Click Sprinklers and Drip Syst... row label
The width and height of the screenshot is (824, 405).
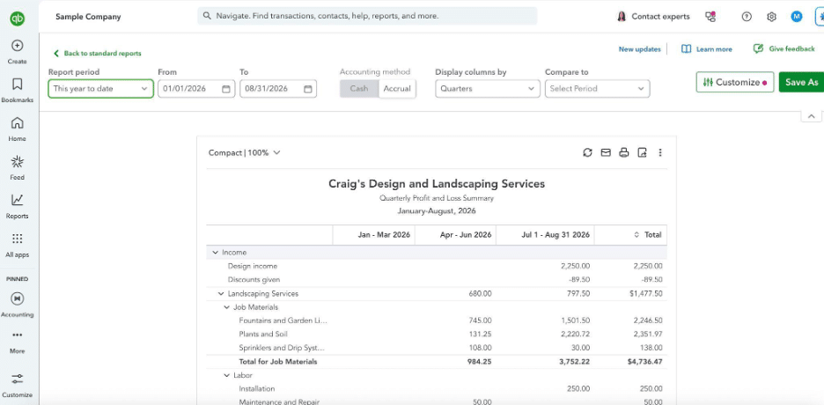(x=281, y=348)
